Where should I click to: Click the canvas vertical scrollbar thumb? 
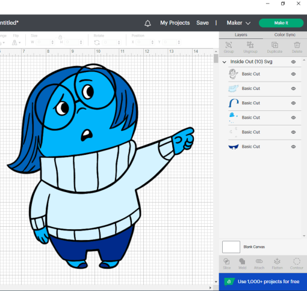coord(216,58)
